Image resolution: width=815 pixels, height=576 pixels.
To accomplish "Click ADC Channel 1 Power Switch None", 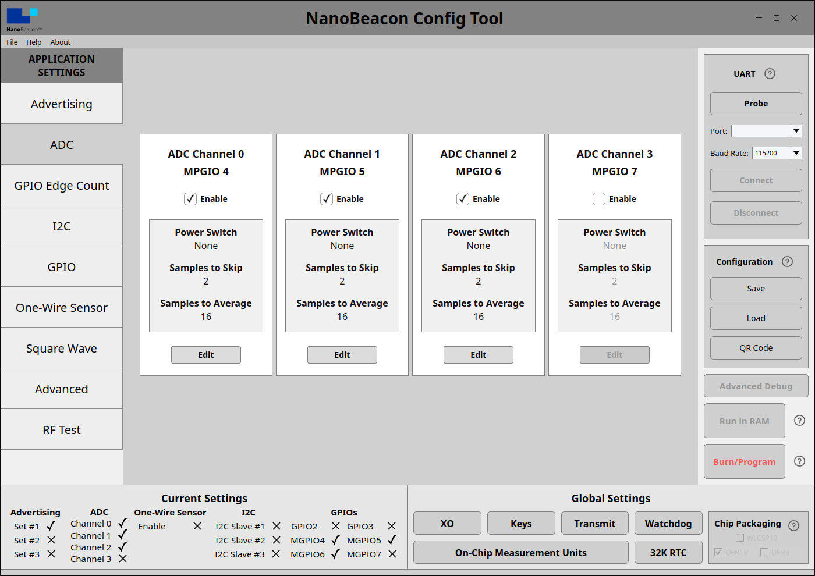I will (x=342, y=246).
